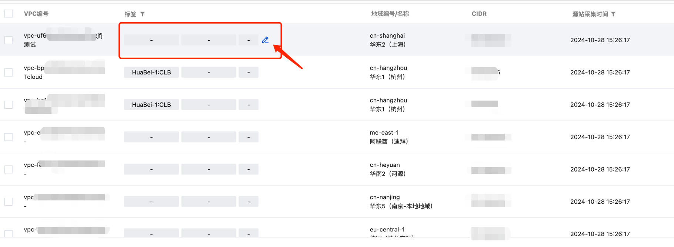
Task: Click the edit pencil icon for tags
Action: [265, 40]
